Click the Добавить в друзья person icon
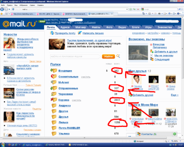This screenshot has width=184, height=147. (x=152, y=51)
